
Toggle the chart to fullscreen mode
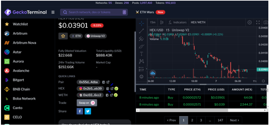[258, 22]
